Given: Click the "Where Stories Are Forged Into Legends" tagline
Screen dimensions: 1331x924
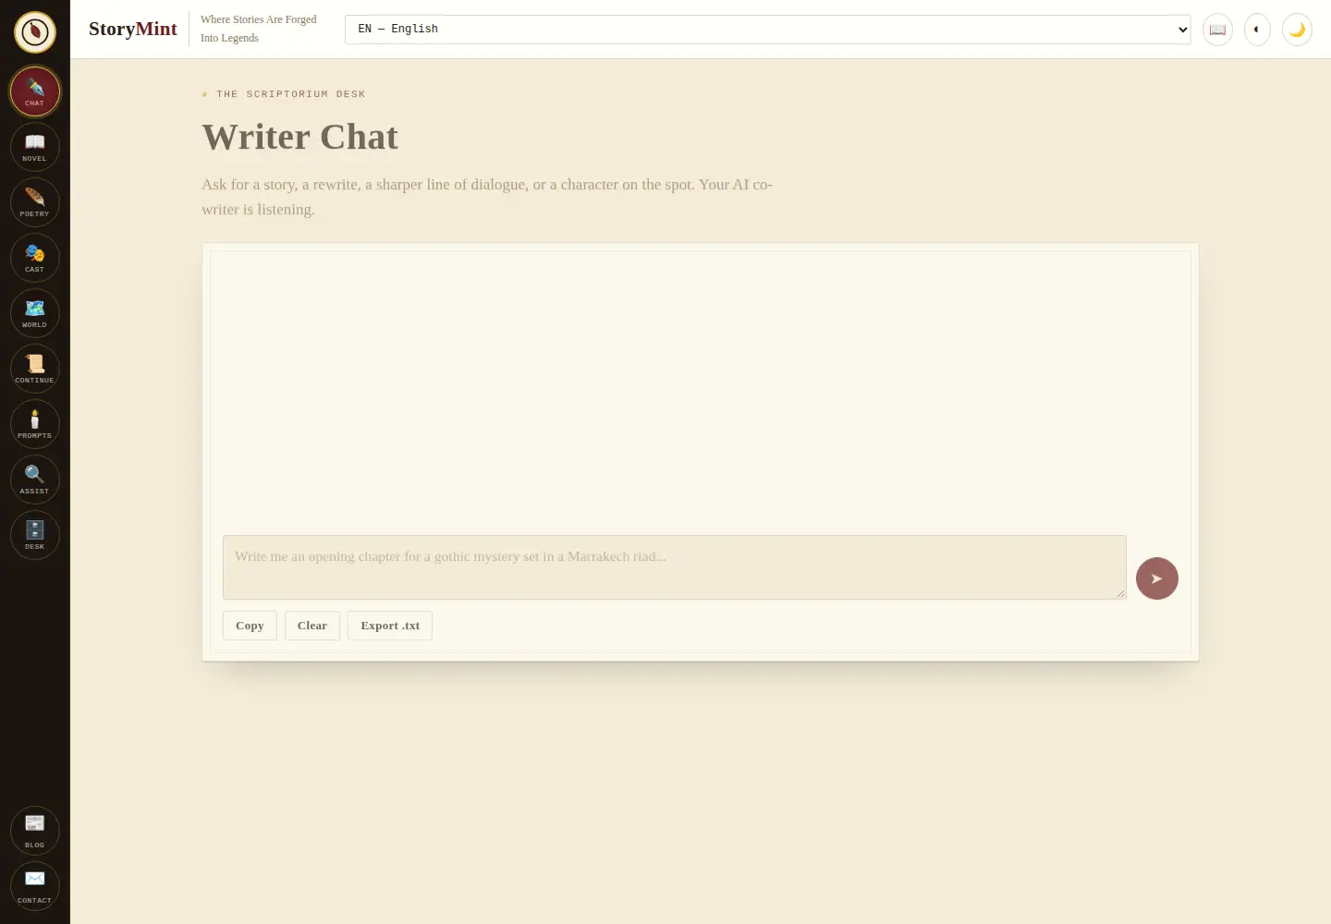Looking at the screenshot, I should pos(259,29).
